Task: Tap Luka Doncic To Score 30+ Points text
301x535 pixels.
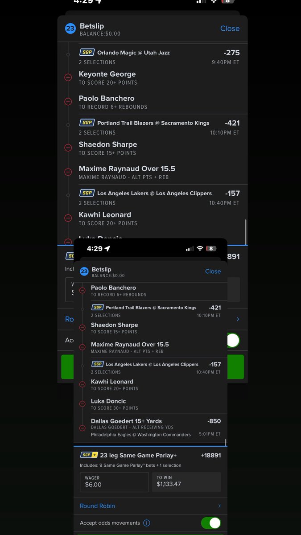Action: coord(115,408)
